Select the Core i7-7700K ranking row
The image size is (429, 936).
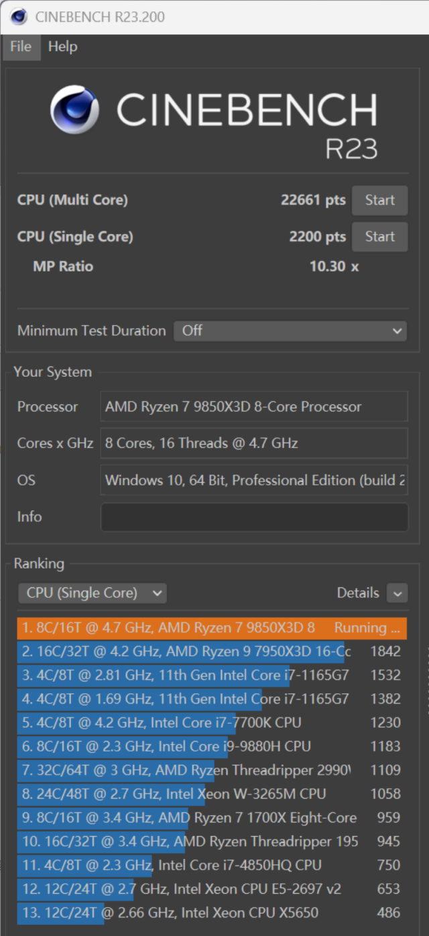point(212,723)
